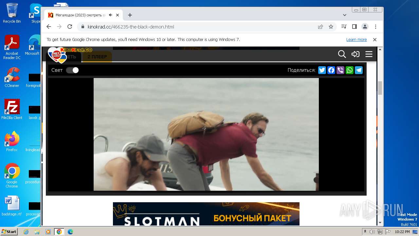Launch Internet Explorer from taskbar

[x=26, y=232]
